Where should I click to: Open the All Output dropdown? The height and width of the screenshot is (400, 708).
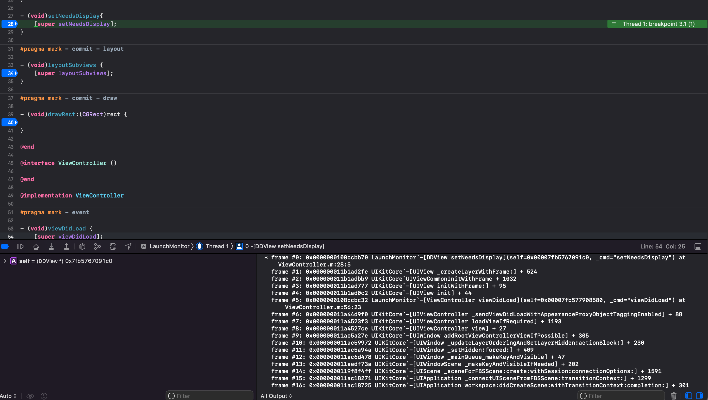tap(276, 396)
